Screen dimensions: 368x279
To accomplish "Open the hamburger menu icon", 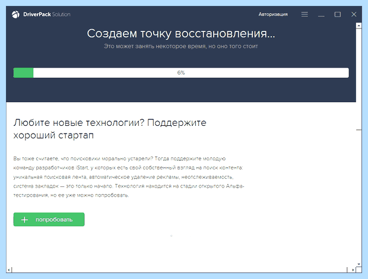I will pyautogui.click(x=304, y=15).
